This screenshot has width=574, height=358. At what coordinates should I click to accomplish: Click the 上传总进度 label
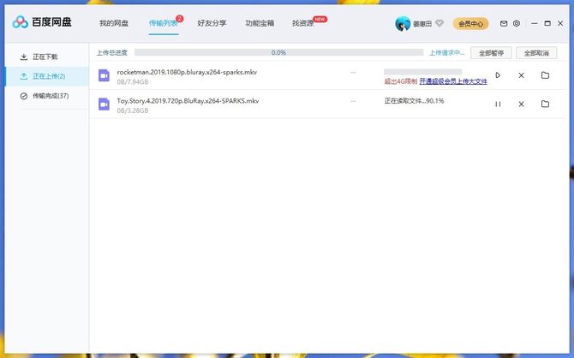[112, 53]
